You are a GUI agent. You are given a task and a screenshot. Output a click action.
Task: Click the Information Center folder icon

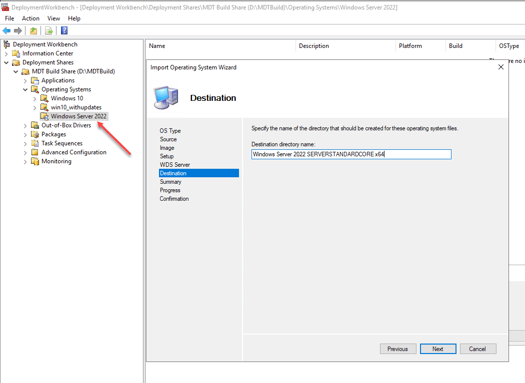coord(15,53)
